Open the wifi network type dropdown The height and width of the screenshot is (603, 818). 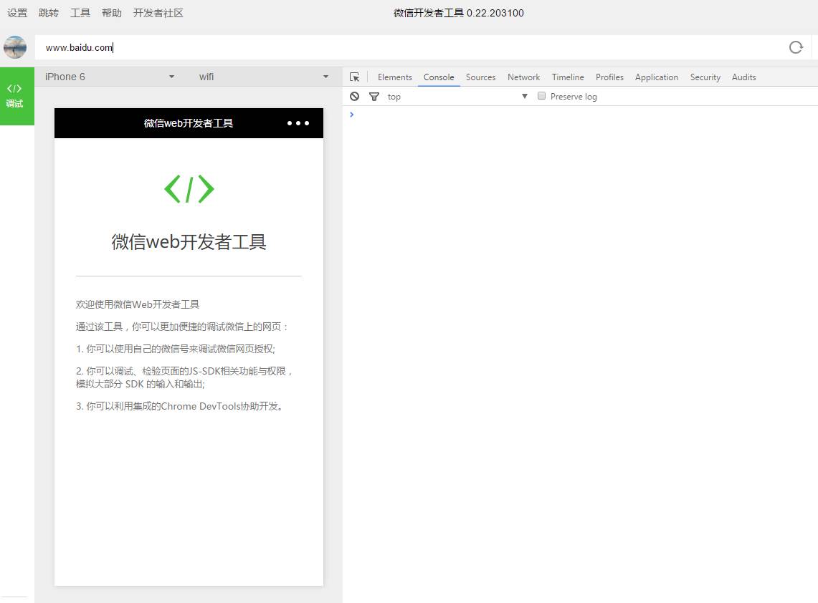263,77
